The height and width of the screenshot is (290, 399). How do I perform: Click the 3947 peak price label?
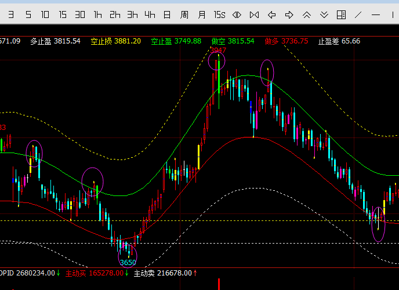pyautogui.click(x=218, y=50)
